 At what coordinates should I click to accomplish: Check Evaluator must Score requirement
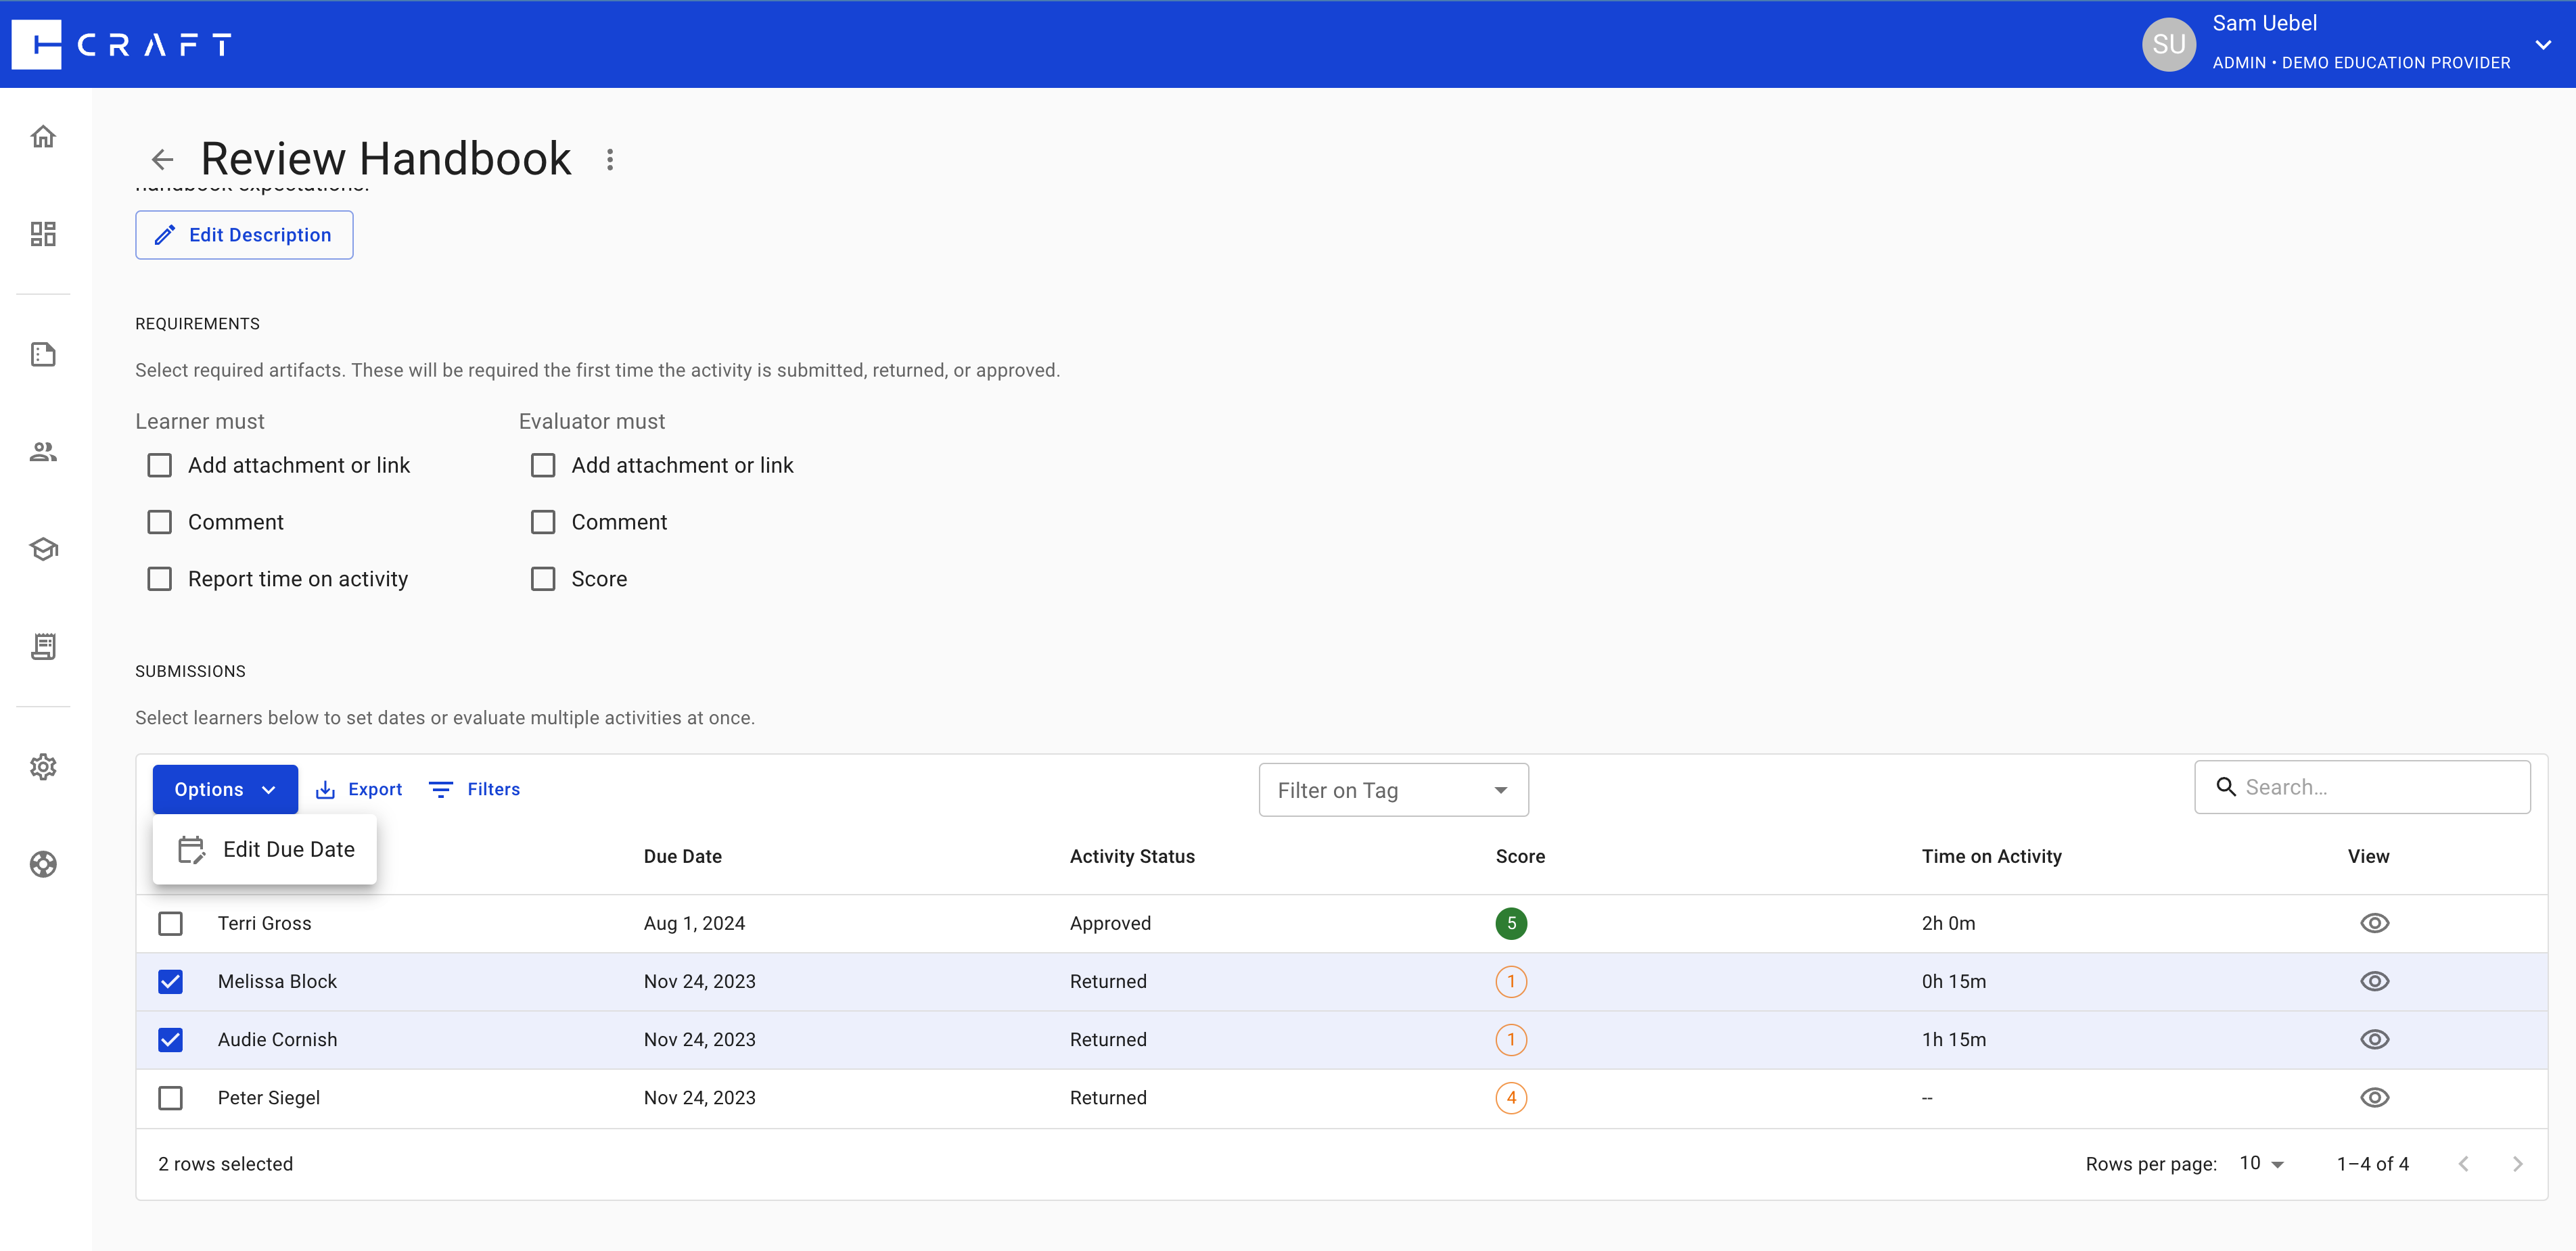(x=543, y=578)
